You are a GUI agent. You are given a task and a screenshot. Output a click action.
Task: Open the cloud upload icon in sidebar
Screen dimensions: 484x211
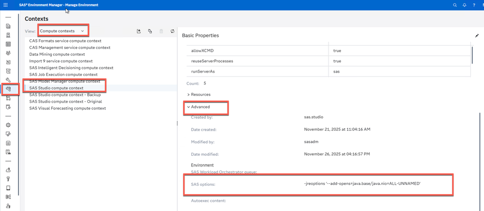point(8,170)
